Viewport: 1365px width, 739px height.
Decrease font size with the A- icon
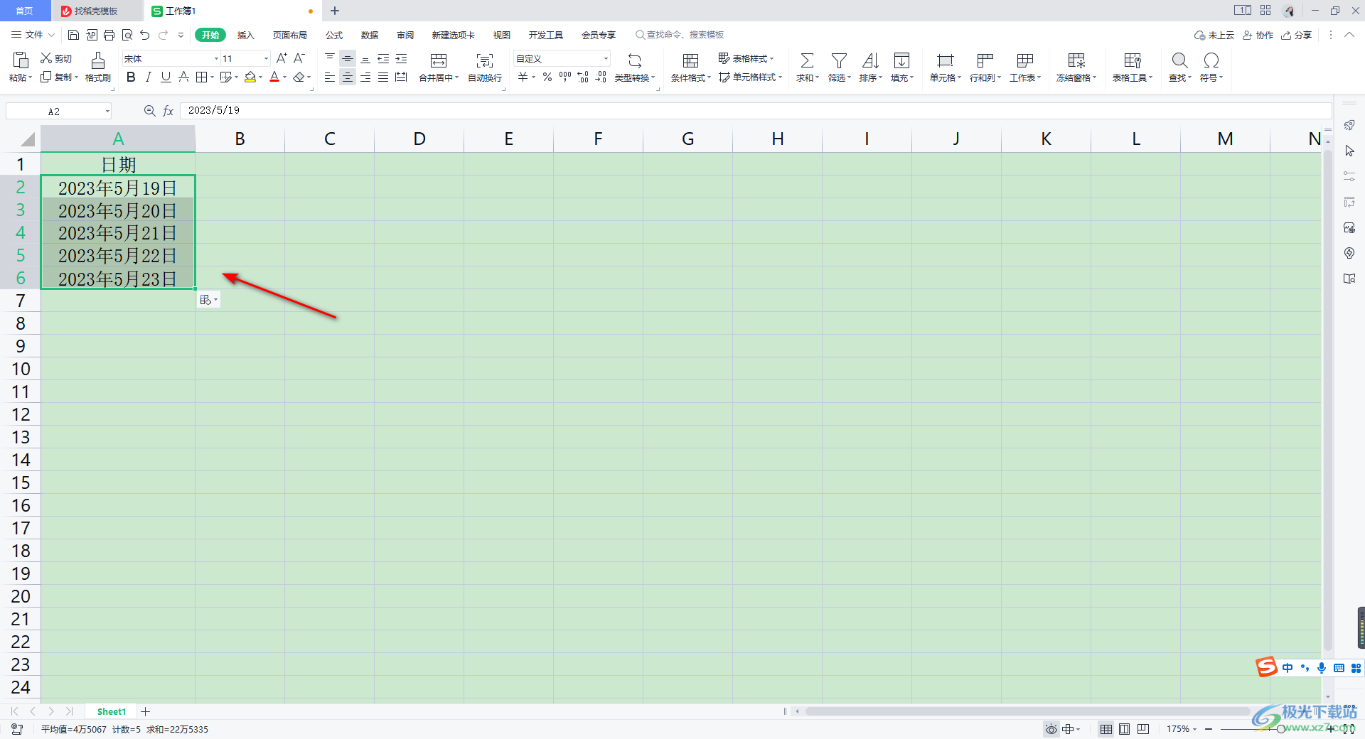pyautogui.click(x=299, y=58)
